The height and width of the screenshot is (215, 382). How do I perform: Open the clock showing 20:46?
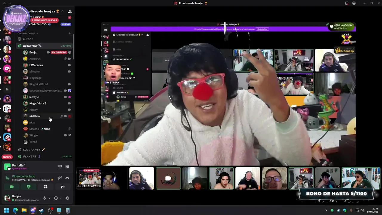373,210
